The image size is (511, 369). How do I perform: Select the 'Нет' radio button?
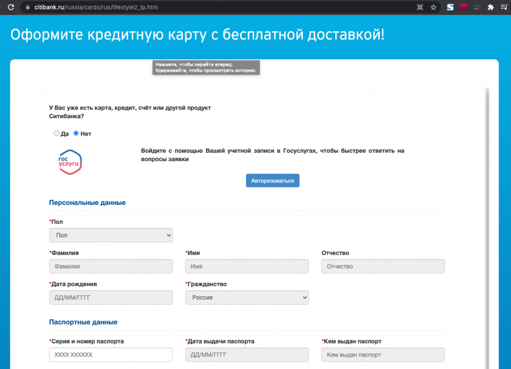(x=76, y=133)
